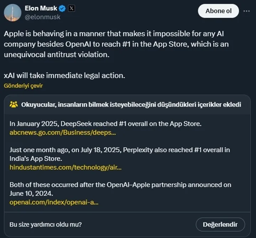
Task: Click the tweet text about Apple antitrust
Action: pyautogui.click(x=116, y=44)
